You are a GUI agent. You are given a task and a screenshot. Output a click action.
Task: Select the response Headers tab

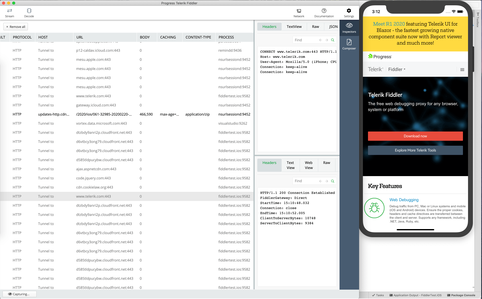click(x=269, y=165)
